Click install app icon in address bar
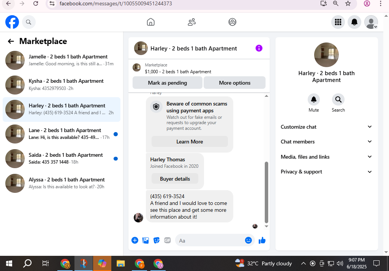The width and height of the screenshot is (389, 271). click(324, 3)
